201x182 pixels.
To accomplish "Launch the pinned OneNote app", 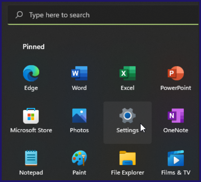I will pos(176,121).
